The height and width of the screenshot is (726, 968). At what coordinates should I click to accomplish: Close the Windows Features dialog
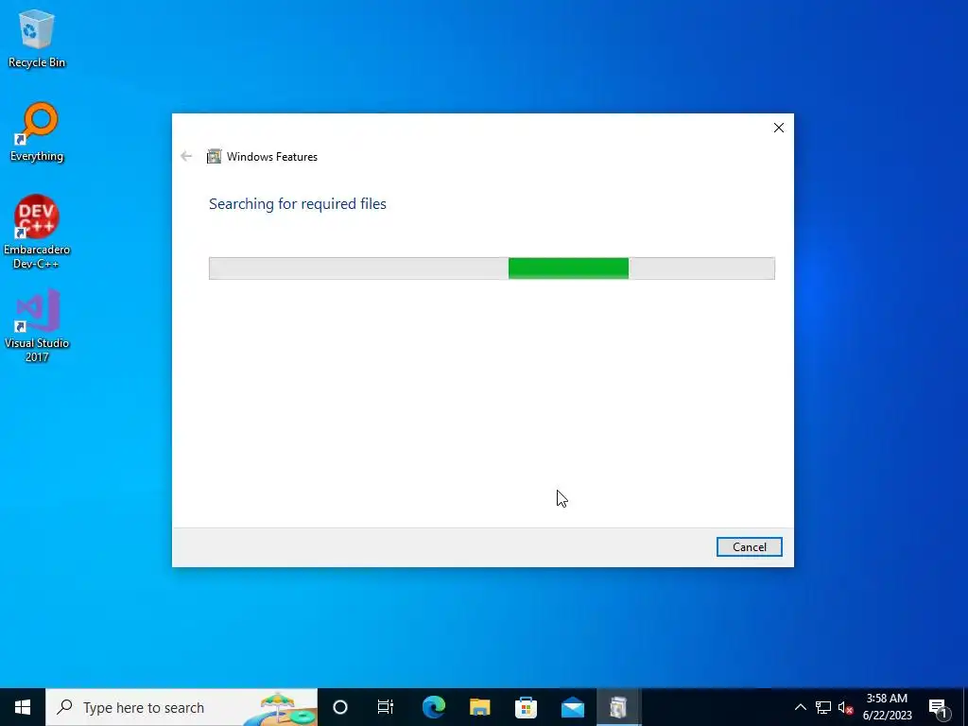pyautogui.click(x=779, y=128)
